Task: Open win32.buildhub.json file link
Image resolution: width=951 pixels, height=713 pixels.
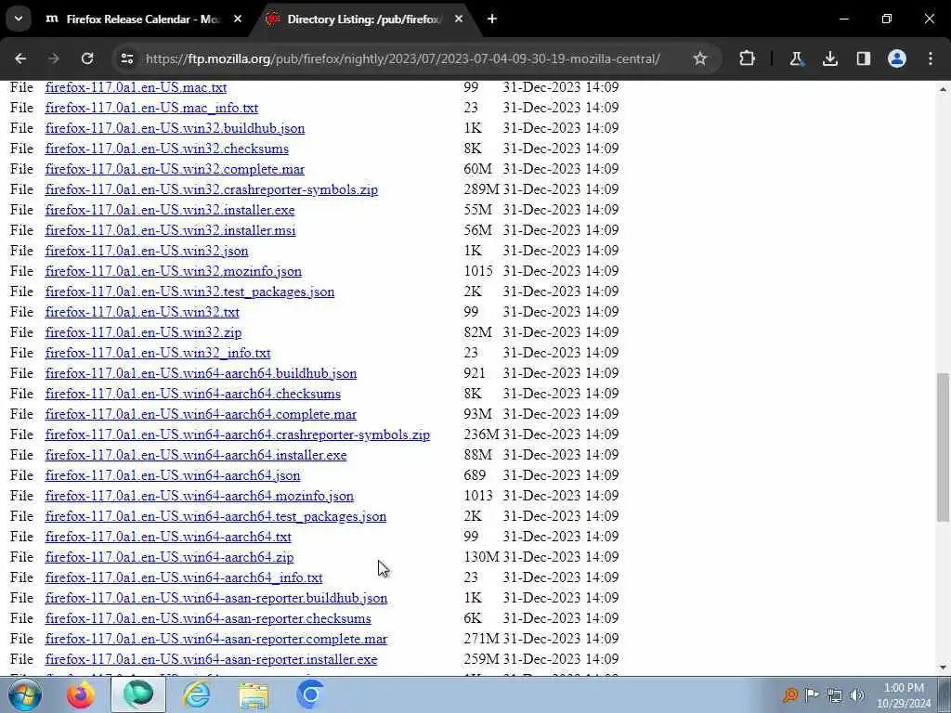Action: pos(175,128)
